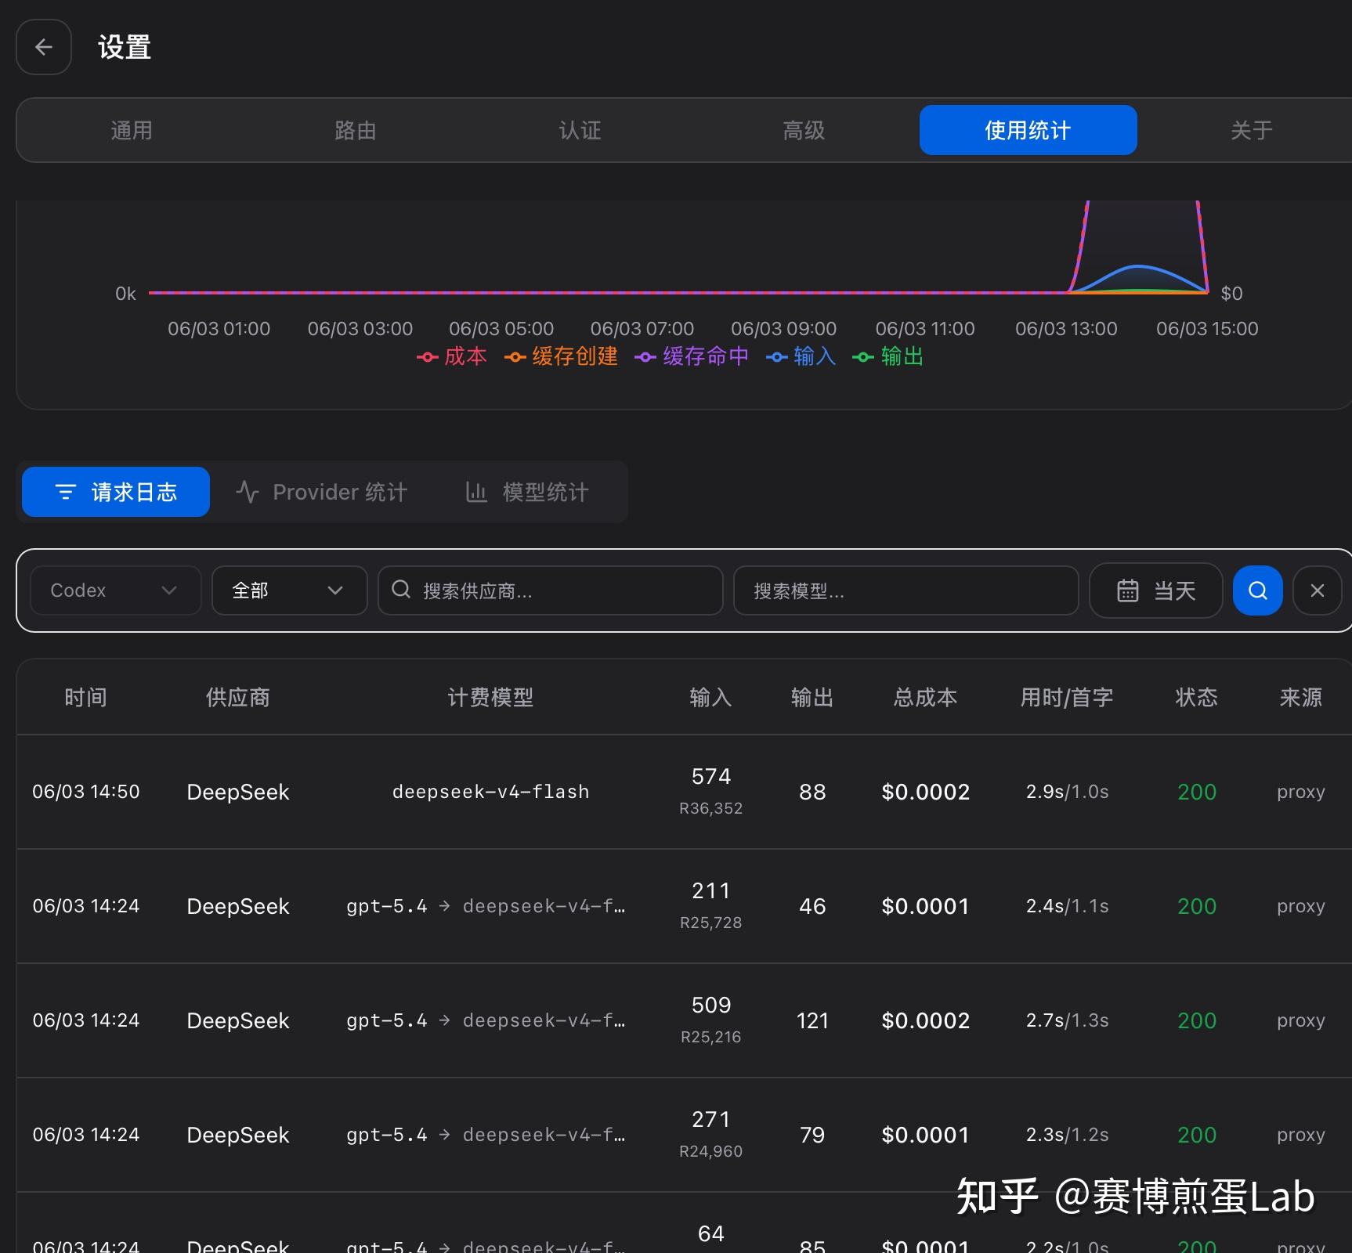Toggle the 成本 legend series
This screenshot has height=1253, width=1352.
452,356
